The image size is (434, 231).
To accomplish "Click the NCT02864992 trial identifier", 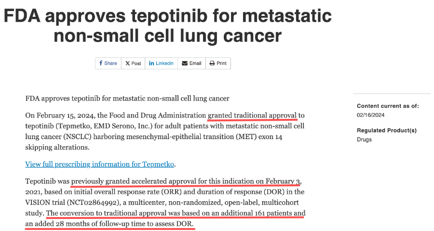I will click(93, 203).
